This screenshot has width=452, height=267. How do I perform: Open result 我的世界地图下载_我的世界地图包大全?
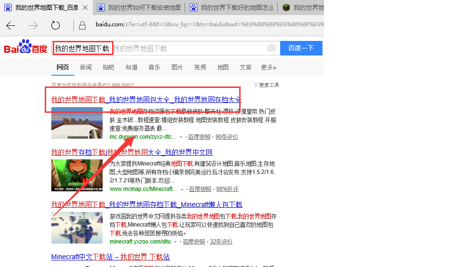point(146,100)
